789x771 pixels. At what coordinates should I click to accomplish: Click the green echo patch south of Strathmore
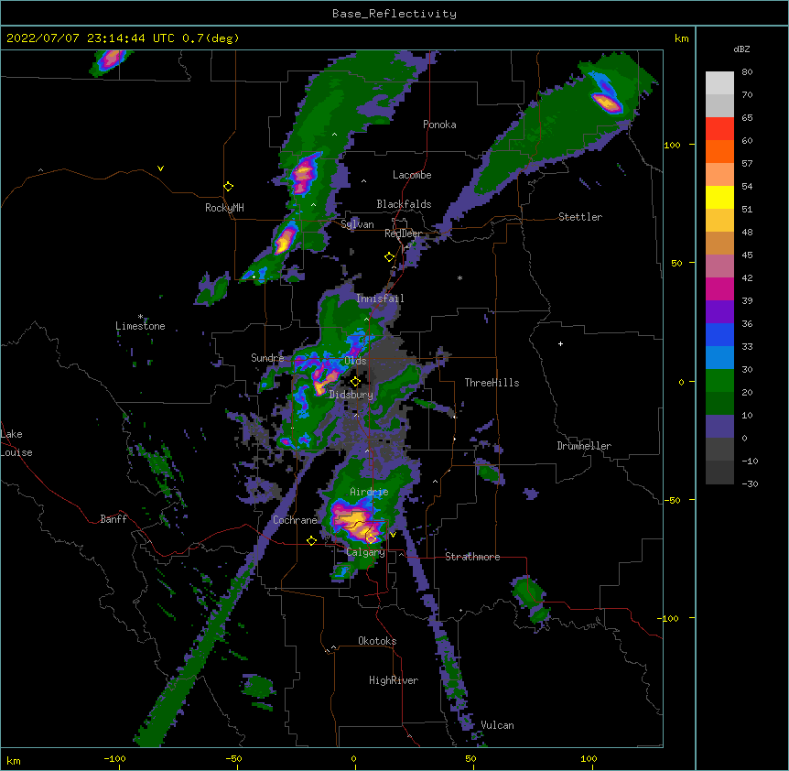[531, 602]
